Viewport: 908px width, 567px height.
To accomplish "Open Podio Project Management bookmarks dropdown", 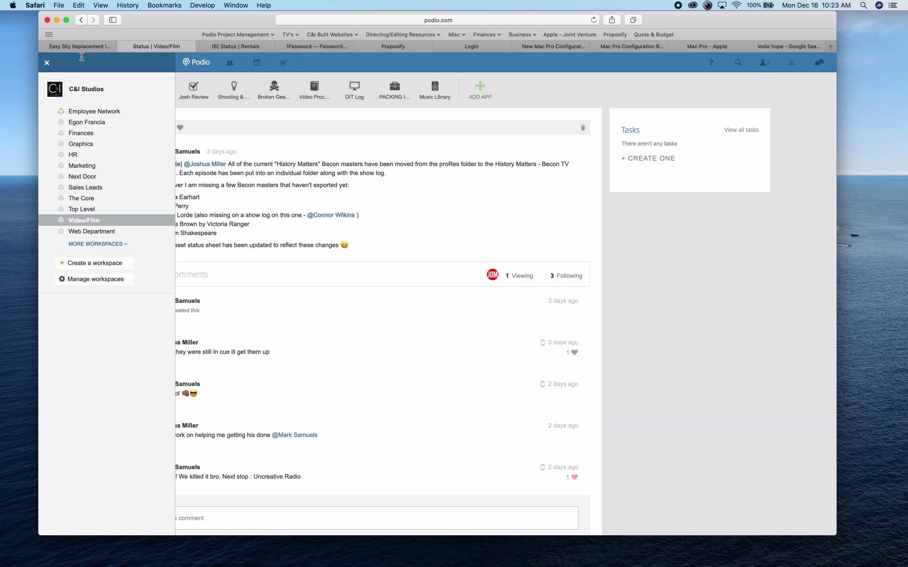I will pos(238,34).
